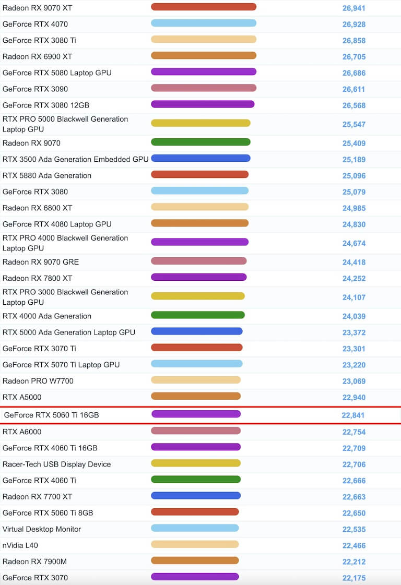The image size is (401, 585).
Task: Click the light blue bar for GeForce RTX 4070
Action: [x=204, y=23]
